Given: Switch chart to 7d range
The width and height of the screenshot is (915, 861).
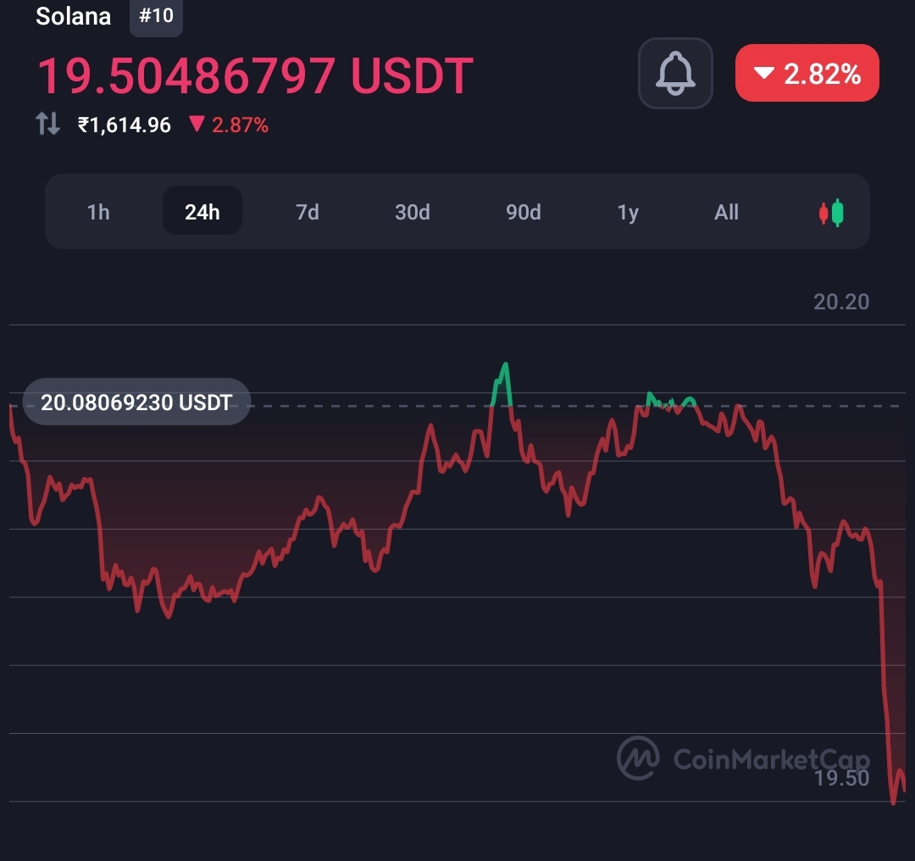Looking at the screenshot, I should (307, 211).
